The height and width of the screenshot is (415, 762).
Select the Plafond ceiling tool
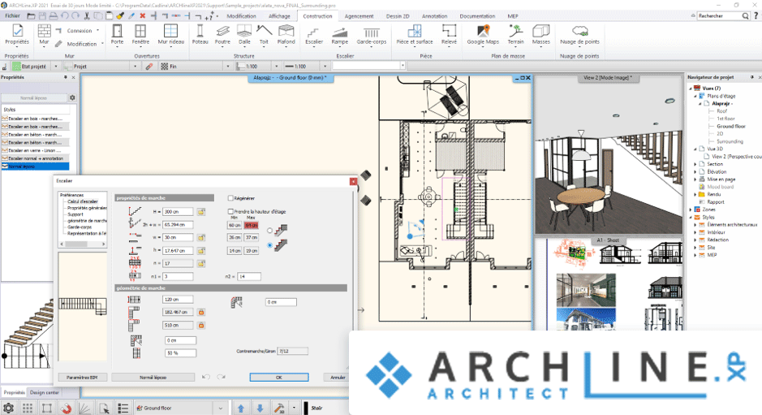tap(286, 35)
